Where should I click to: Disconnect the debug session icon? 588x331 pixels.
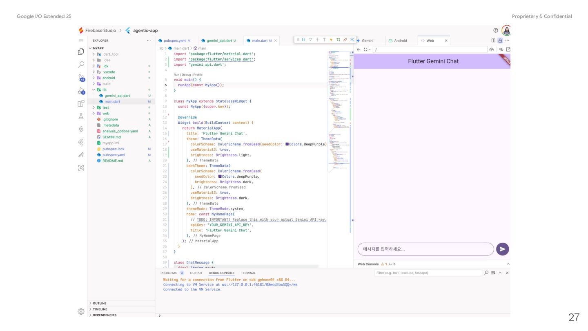(x=345, y=40)
